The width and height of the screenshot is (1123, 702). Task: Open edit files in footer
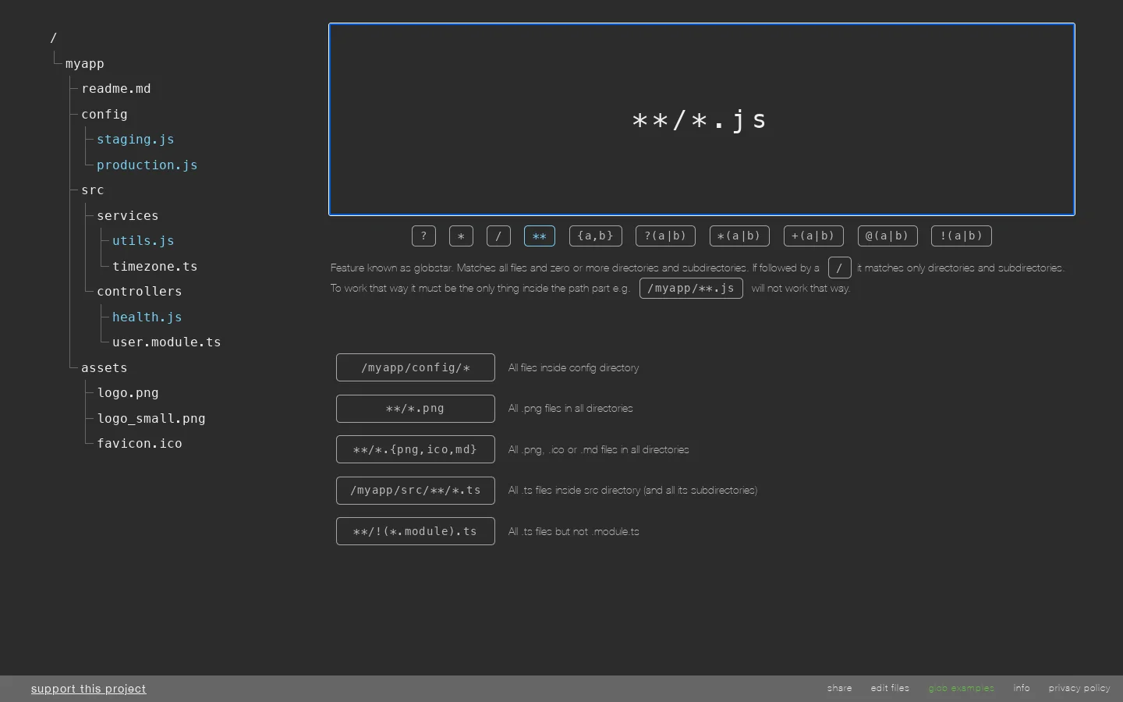point(890,688)
